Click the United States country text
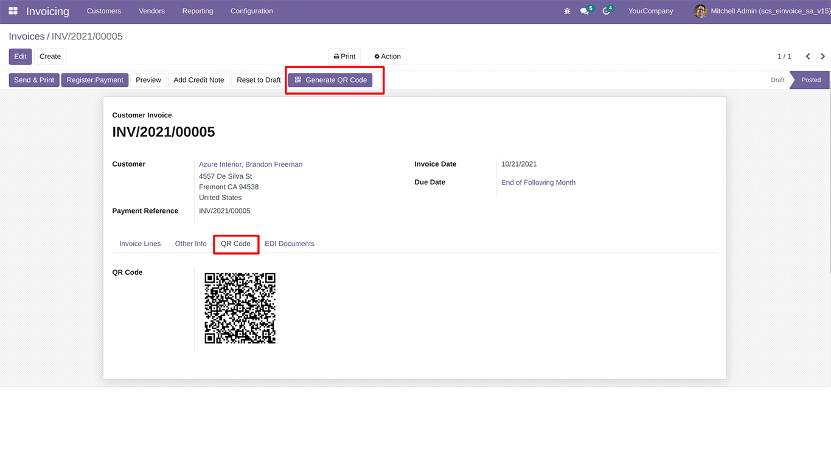The height and width of the screenshot is (467, 831). point(220,198)
